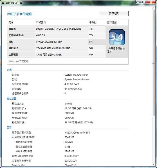157x168 pixels.
Task: Click the 1787 MB shared memory value
Action: (x=69, y=151)
